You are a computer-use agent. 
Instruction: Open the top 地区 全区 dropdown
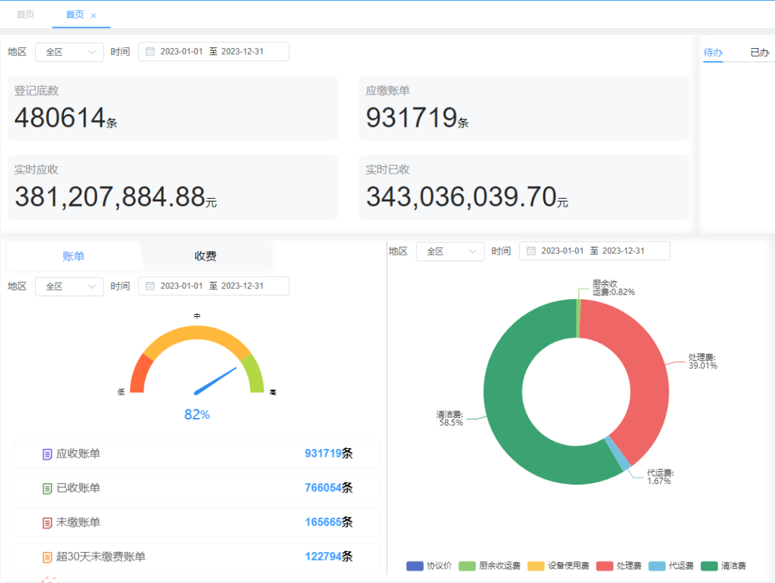click(70, 52)
